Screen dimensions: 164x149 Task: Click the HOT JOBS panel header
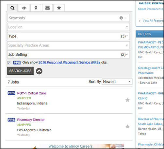(x=150, y=34)
